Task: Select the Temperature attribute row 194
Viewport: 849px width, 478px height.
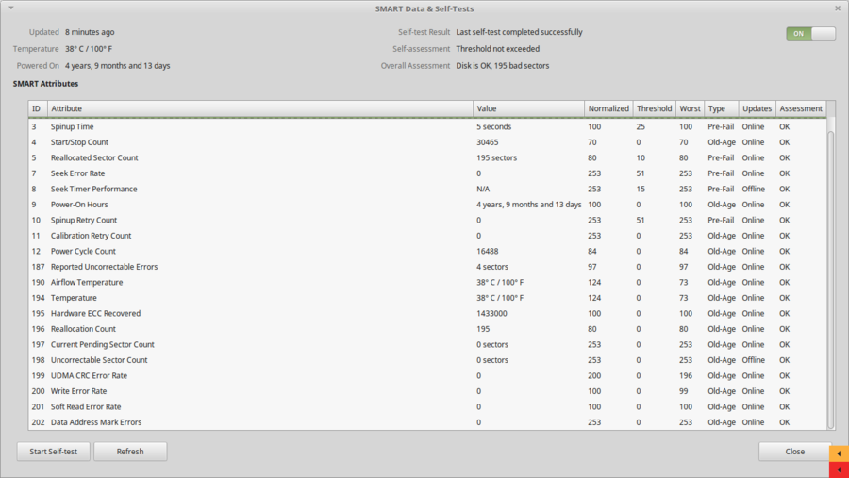Action: tap(427, 298)
